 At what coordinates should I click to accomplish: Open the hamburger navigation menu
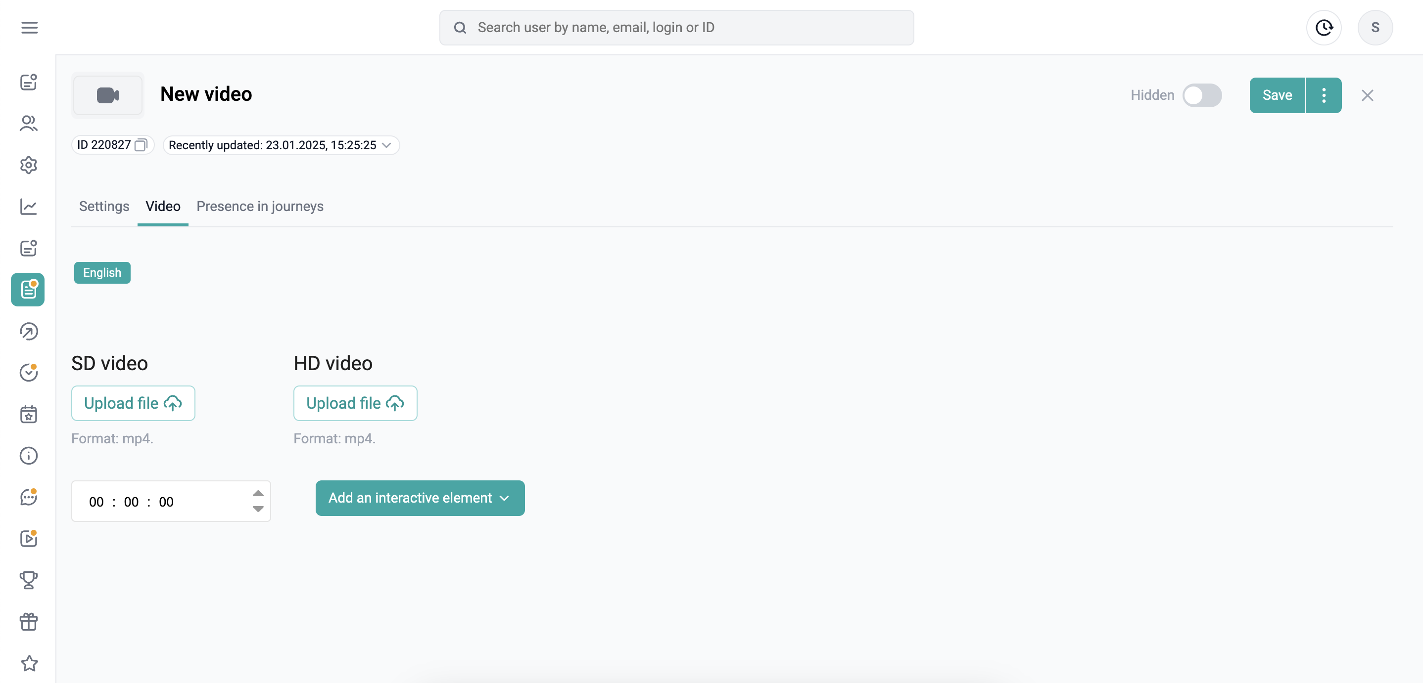(x=29, y=27)
